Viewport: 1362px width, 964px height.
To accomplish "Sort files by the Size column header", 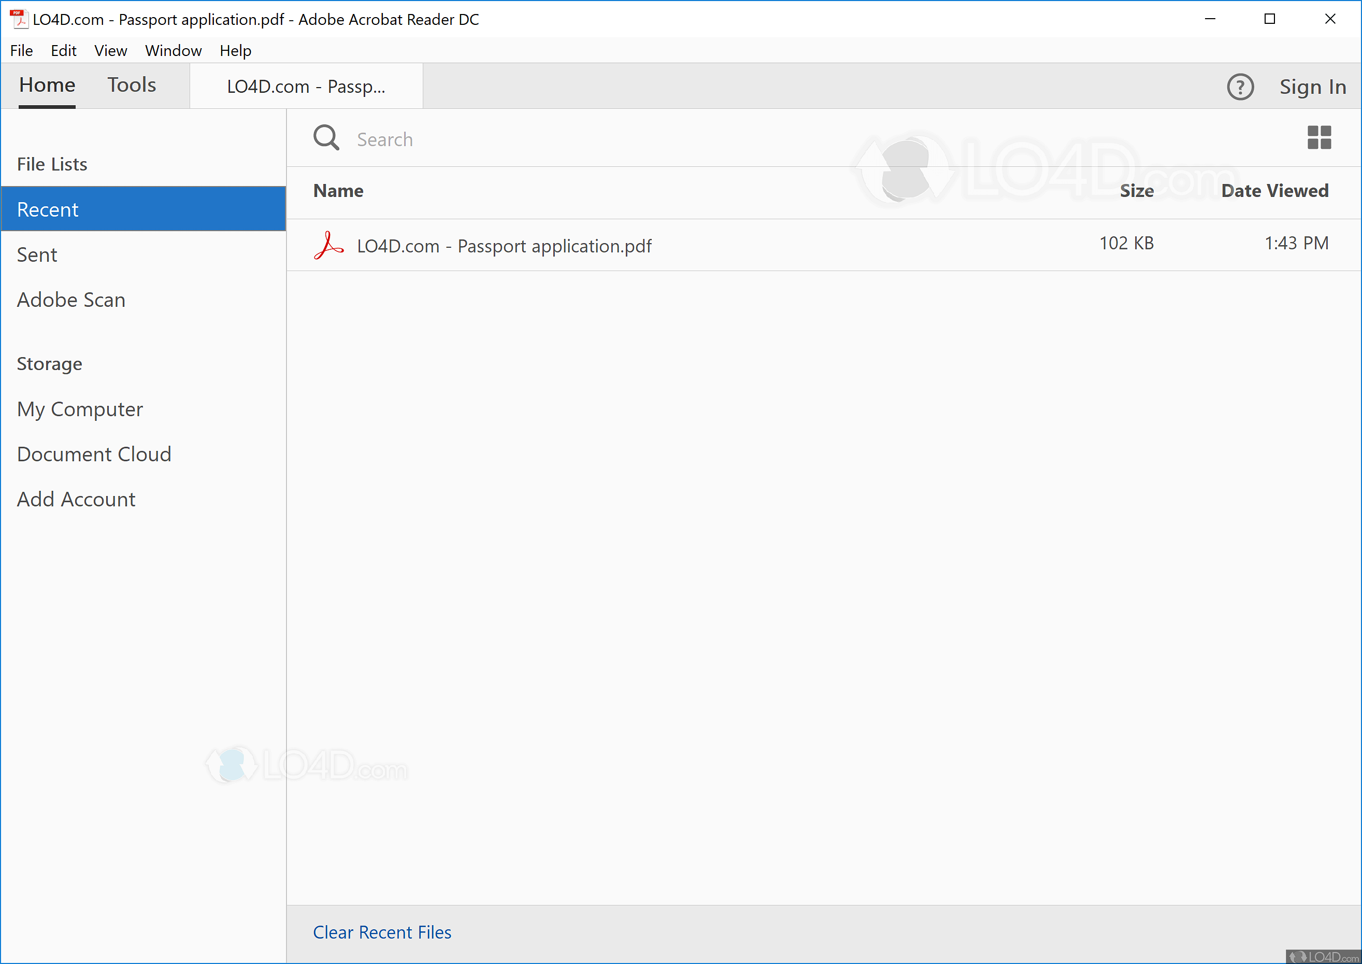I will pos(1136,191).
